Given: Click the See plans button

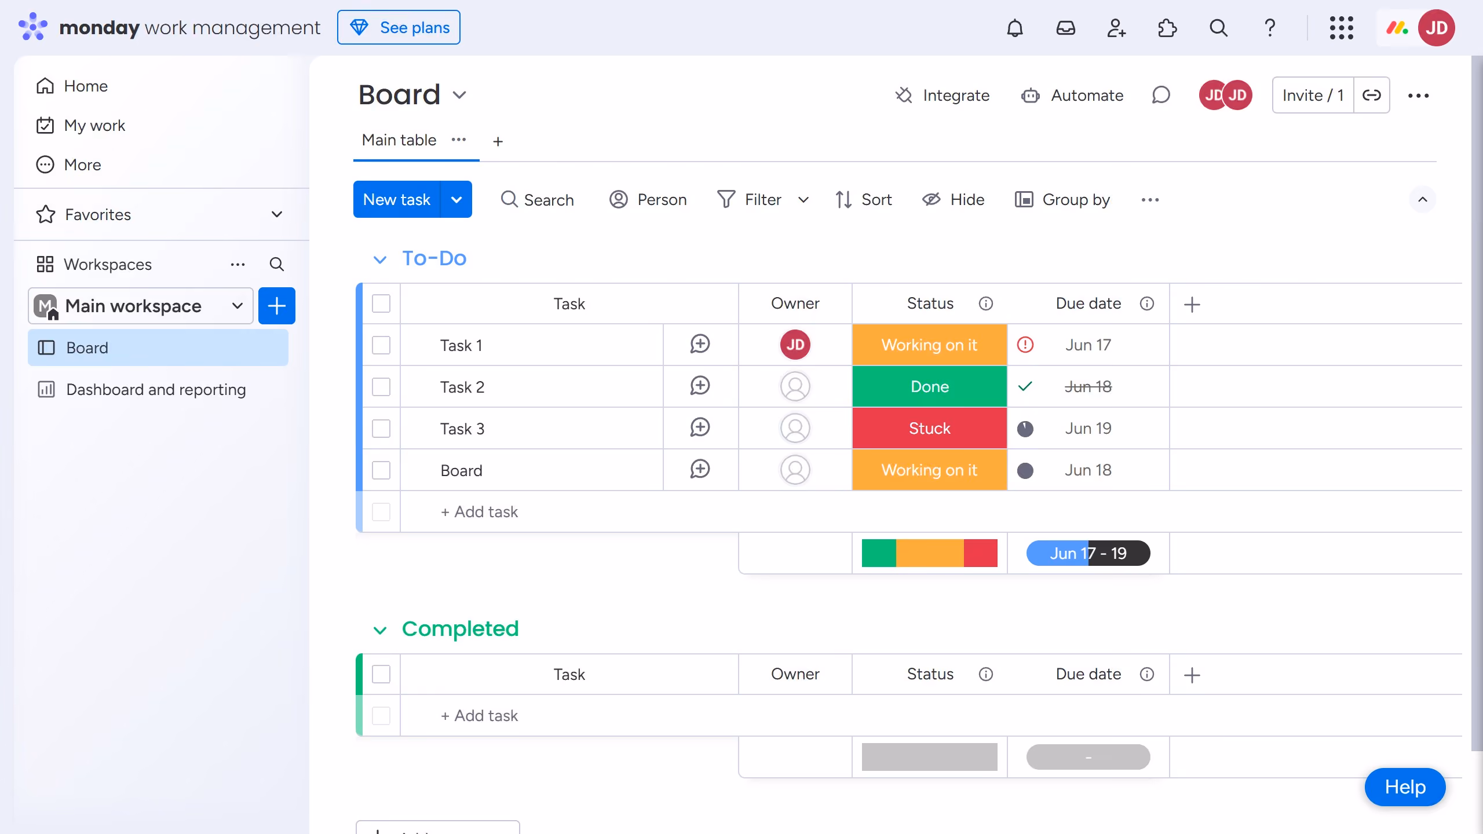Looking at the screenshot, I should 399,27.
